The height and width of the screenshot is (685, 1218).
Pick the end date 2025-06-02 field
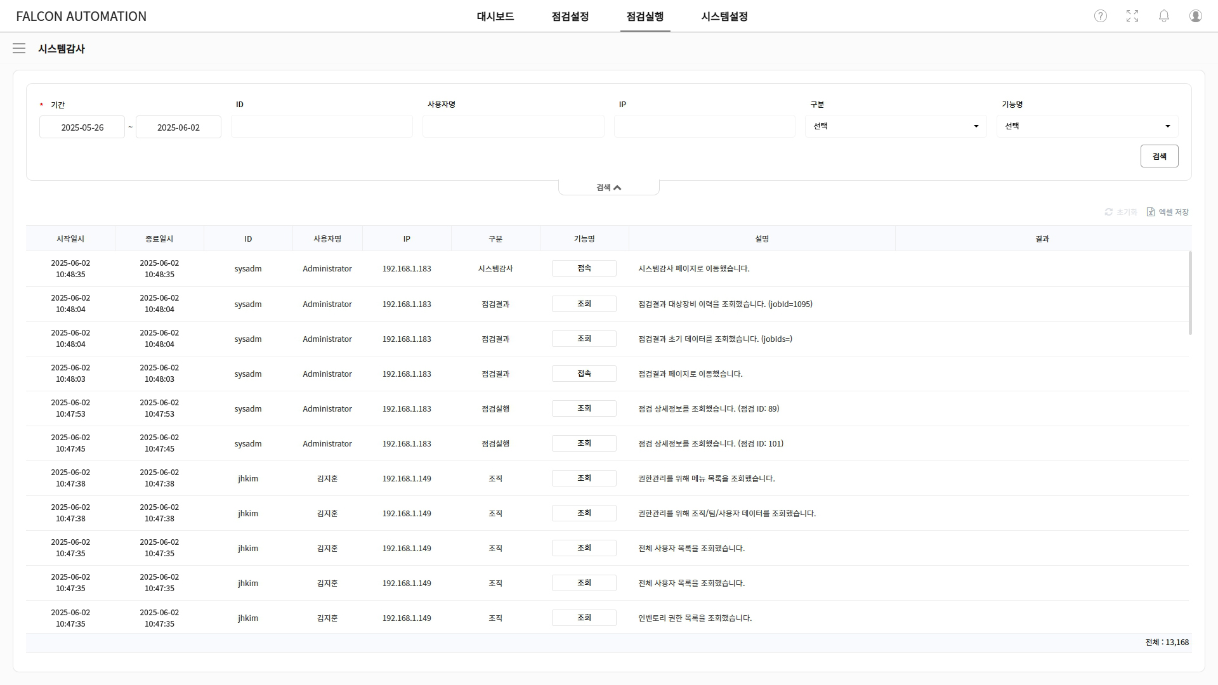[178, 127]
